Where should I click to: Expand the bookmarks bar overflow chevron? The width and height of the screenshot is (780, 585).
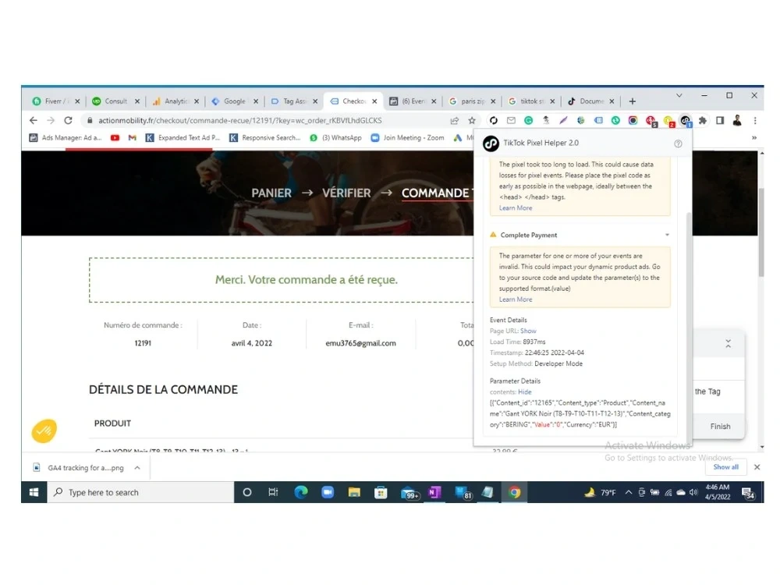pyautogui.click(x=754, y=138)
